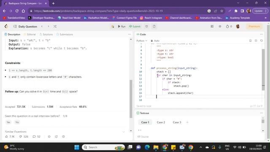The height and width of the screenshot is (152, 270).
Task: Open a new browser tab
Action: [x=54, y=3]
